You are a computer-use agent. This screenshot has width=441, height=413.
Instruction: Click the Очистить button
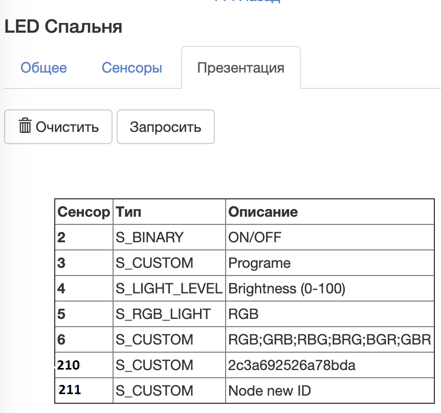[58, 127]
